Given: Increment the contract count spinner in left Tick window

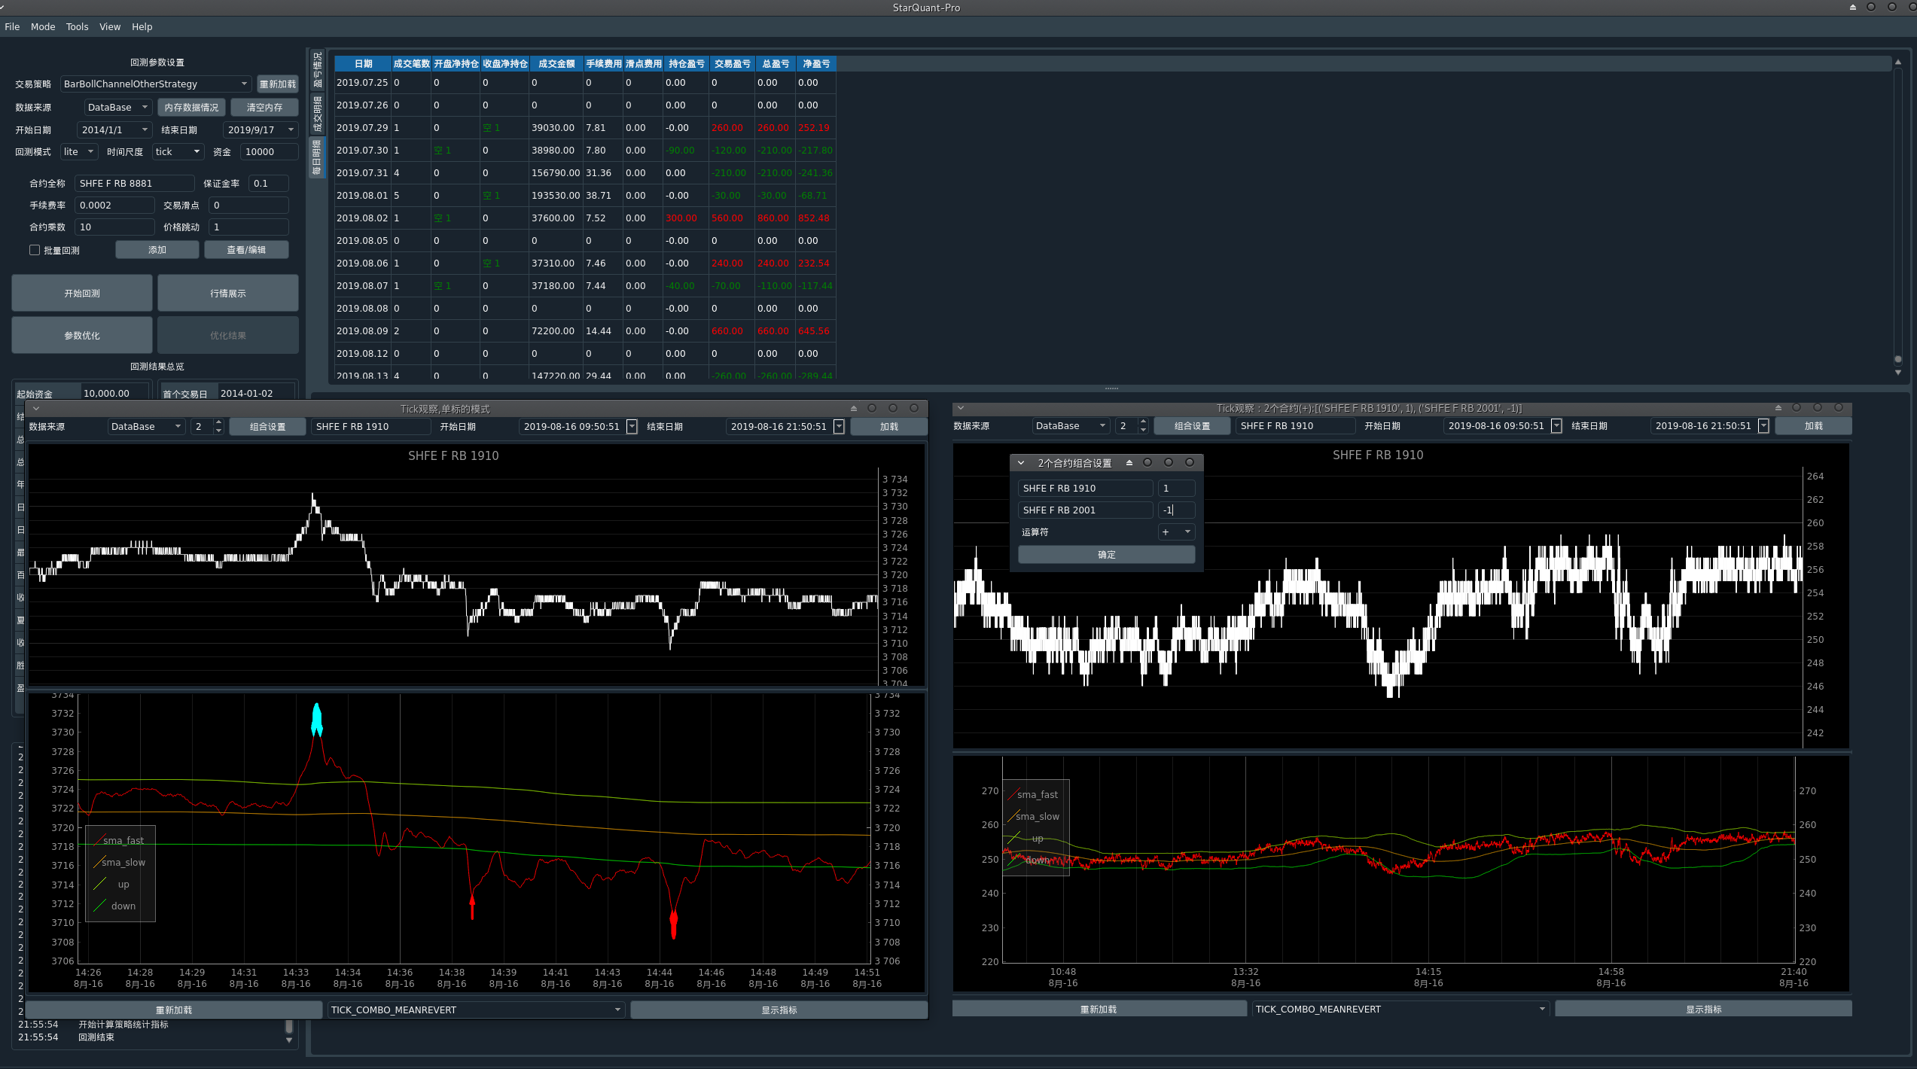Looking at the screenshot, I should click(x=218, y=422).
